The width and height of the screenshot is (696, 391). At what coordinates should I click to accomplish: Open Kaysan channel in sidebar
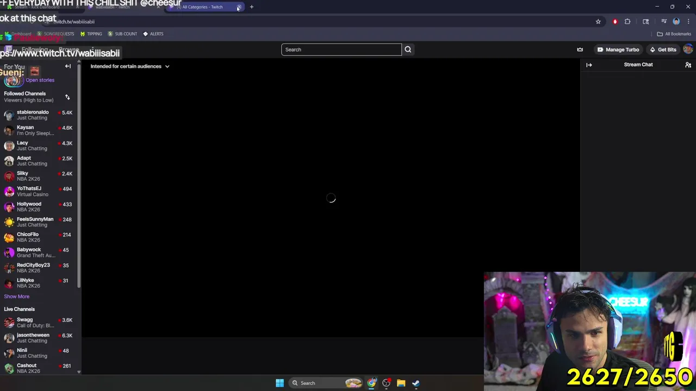tap(39, 130)
